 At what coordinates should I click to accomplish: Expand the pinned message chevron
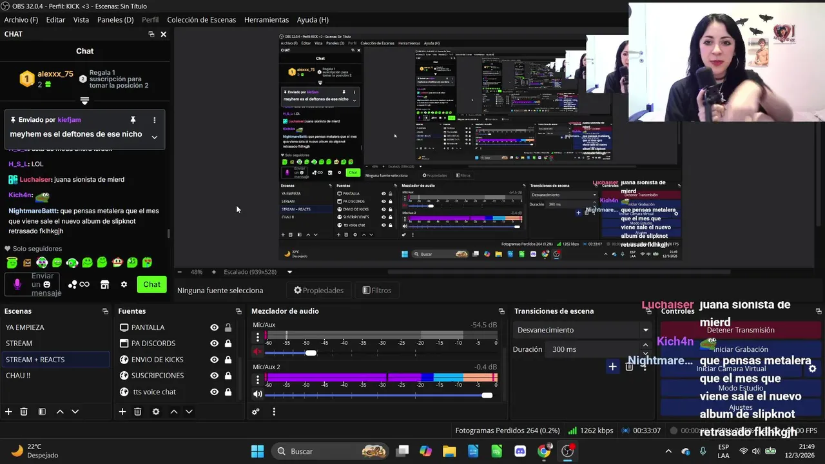point(154,137)
